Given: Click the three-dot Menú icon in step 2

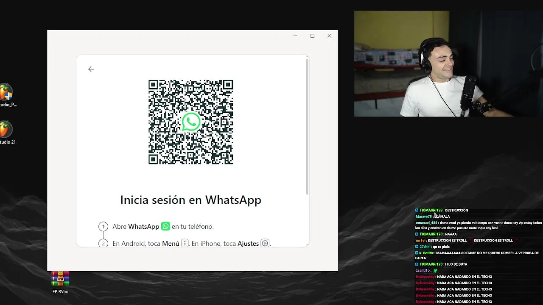Looking at the screenshot, I should [185, 243].
